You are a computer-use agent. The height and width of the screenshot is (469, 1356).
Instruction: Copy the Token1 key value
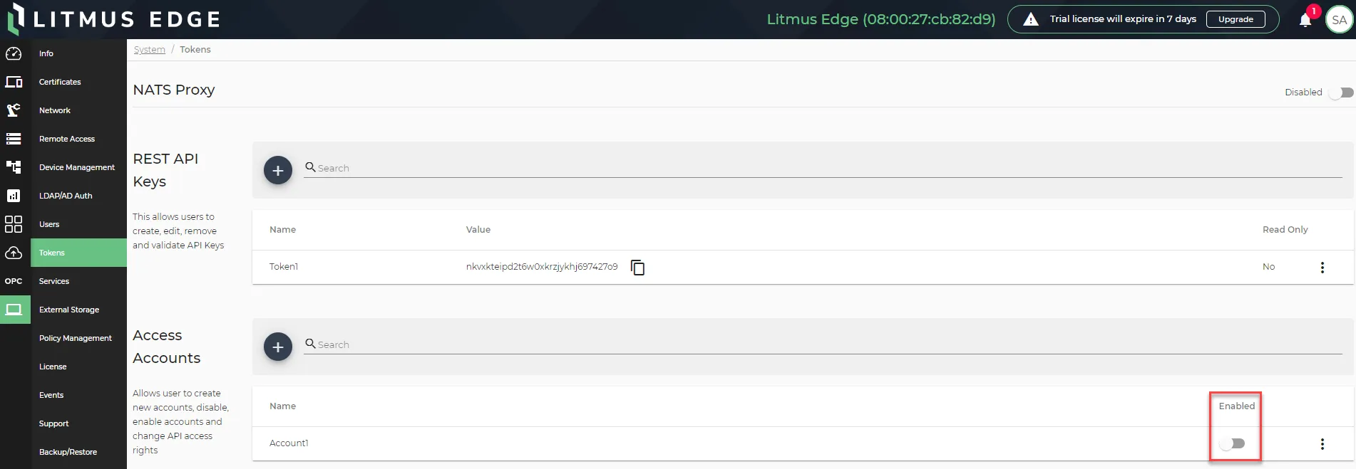(x=637, y=267)
